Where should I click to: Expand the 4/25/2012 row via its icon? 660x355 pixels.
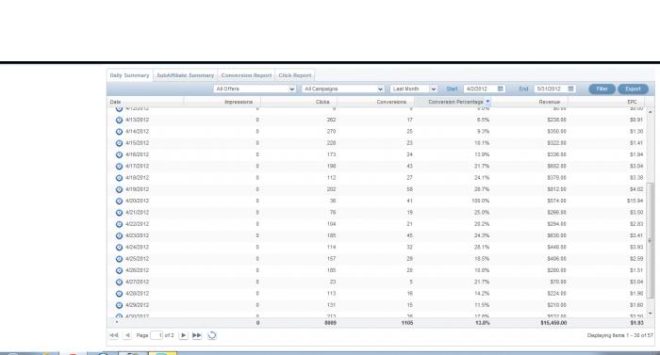(119, 259)
